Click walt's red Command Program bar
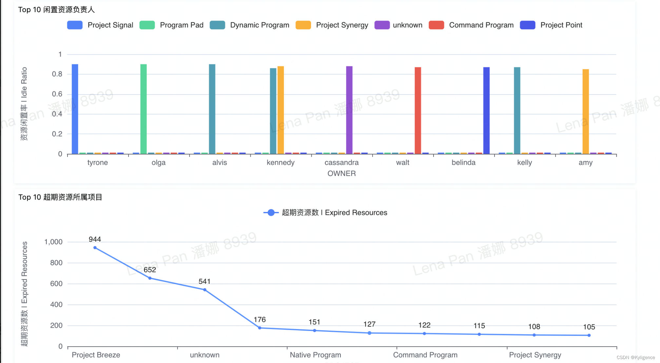The width and height of the screenshot is (660, 363). pyautogui.click(x=418, y=111)
